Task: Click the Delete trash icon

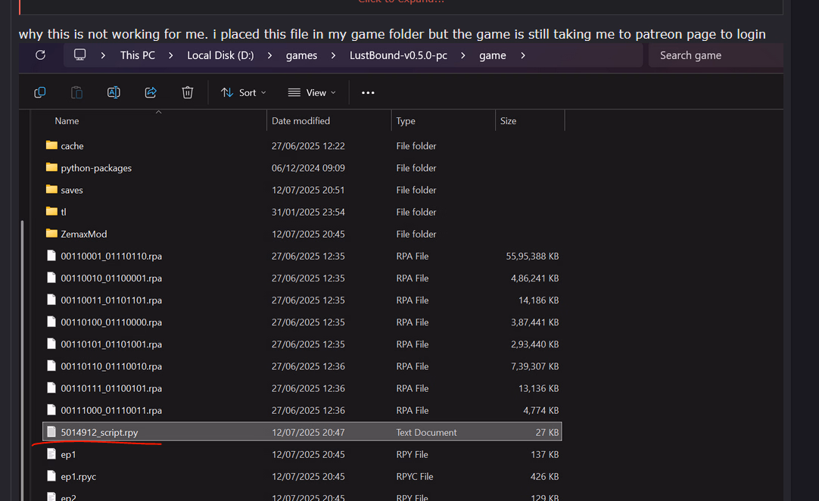Action: [x=188, y=92]
